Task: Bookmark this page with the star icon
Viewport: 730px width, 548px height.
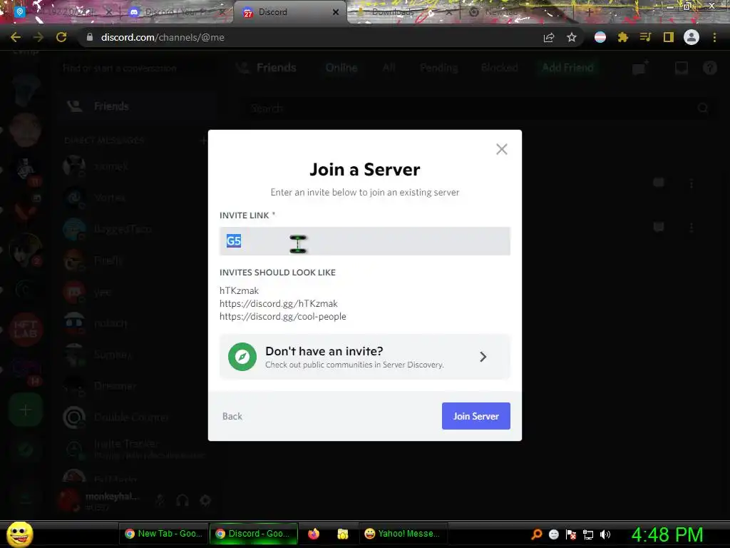Action: 572,37
